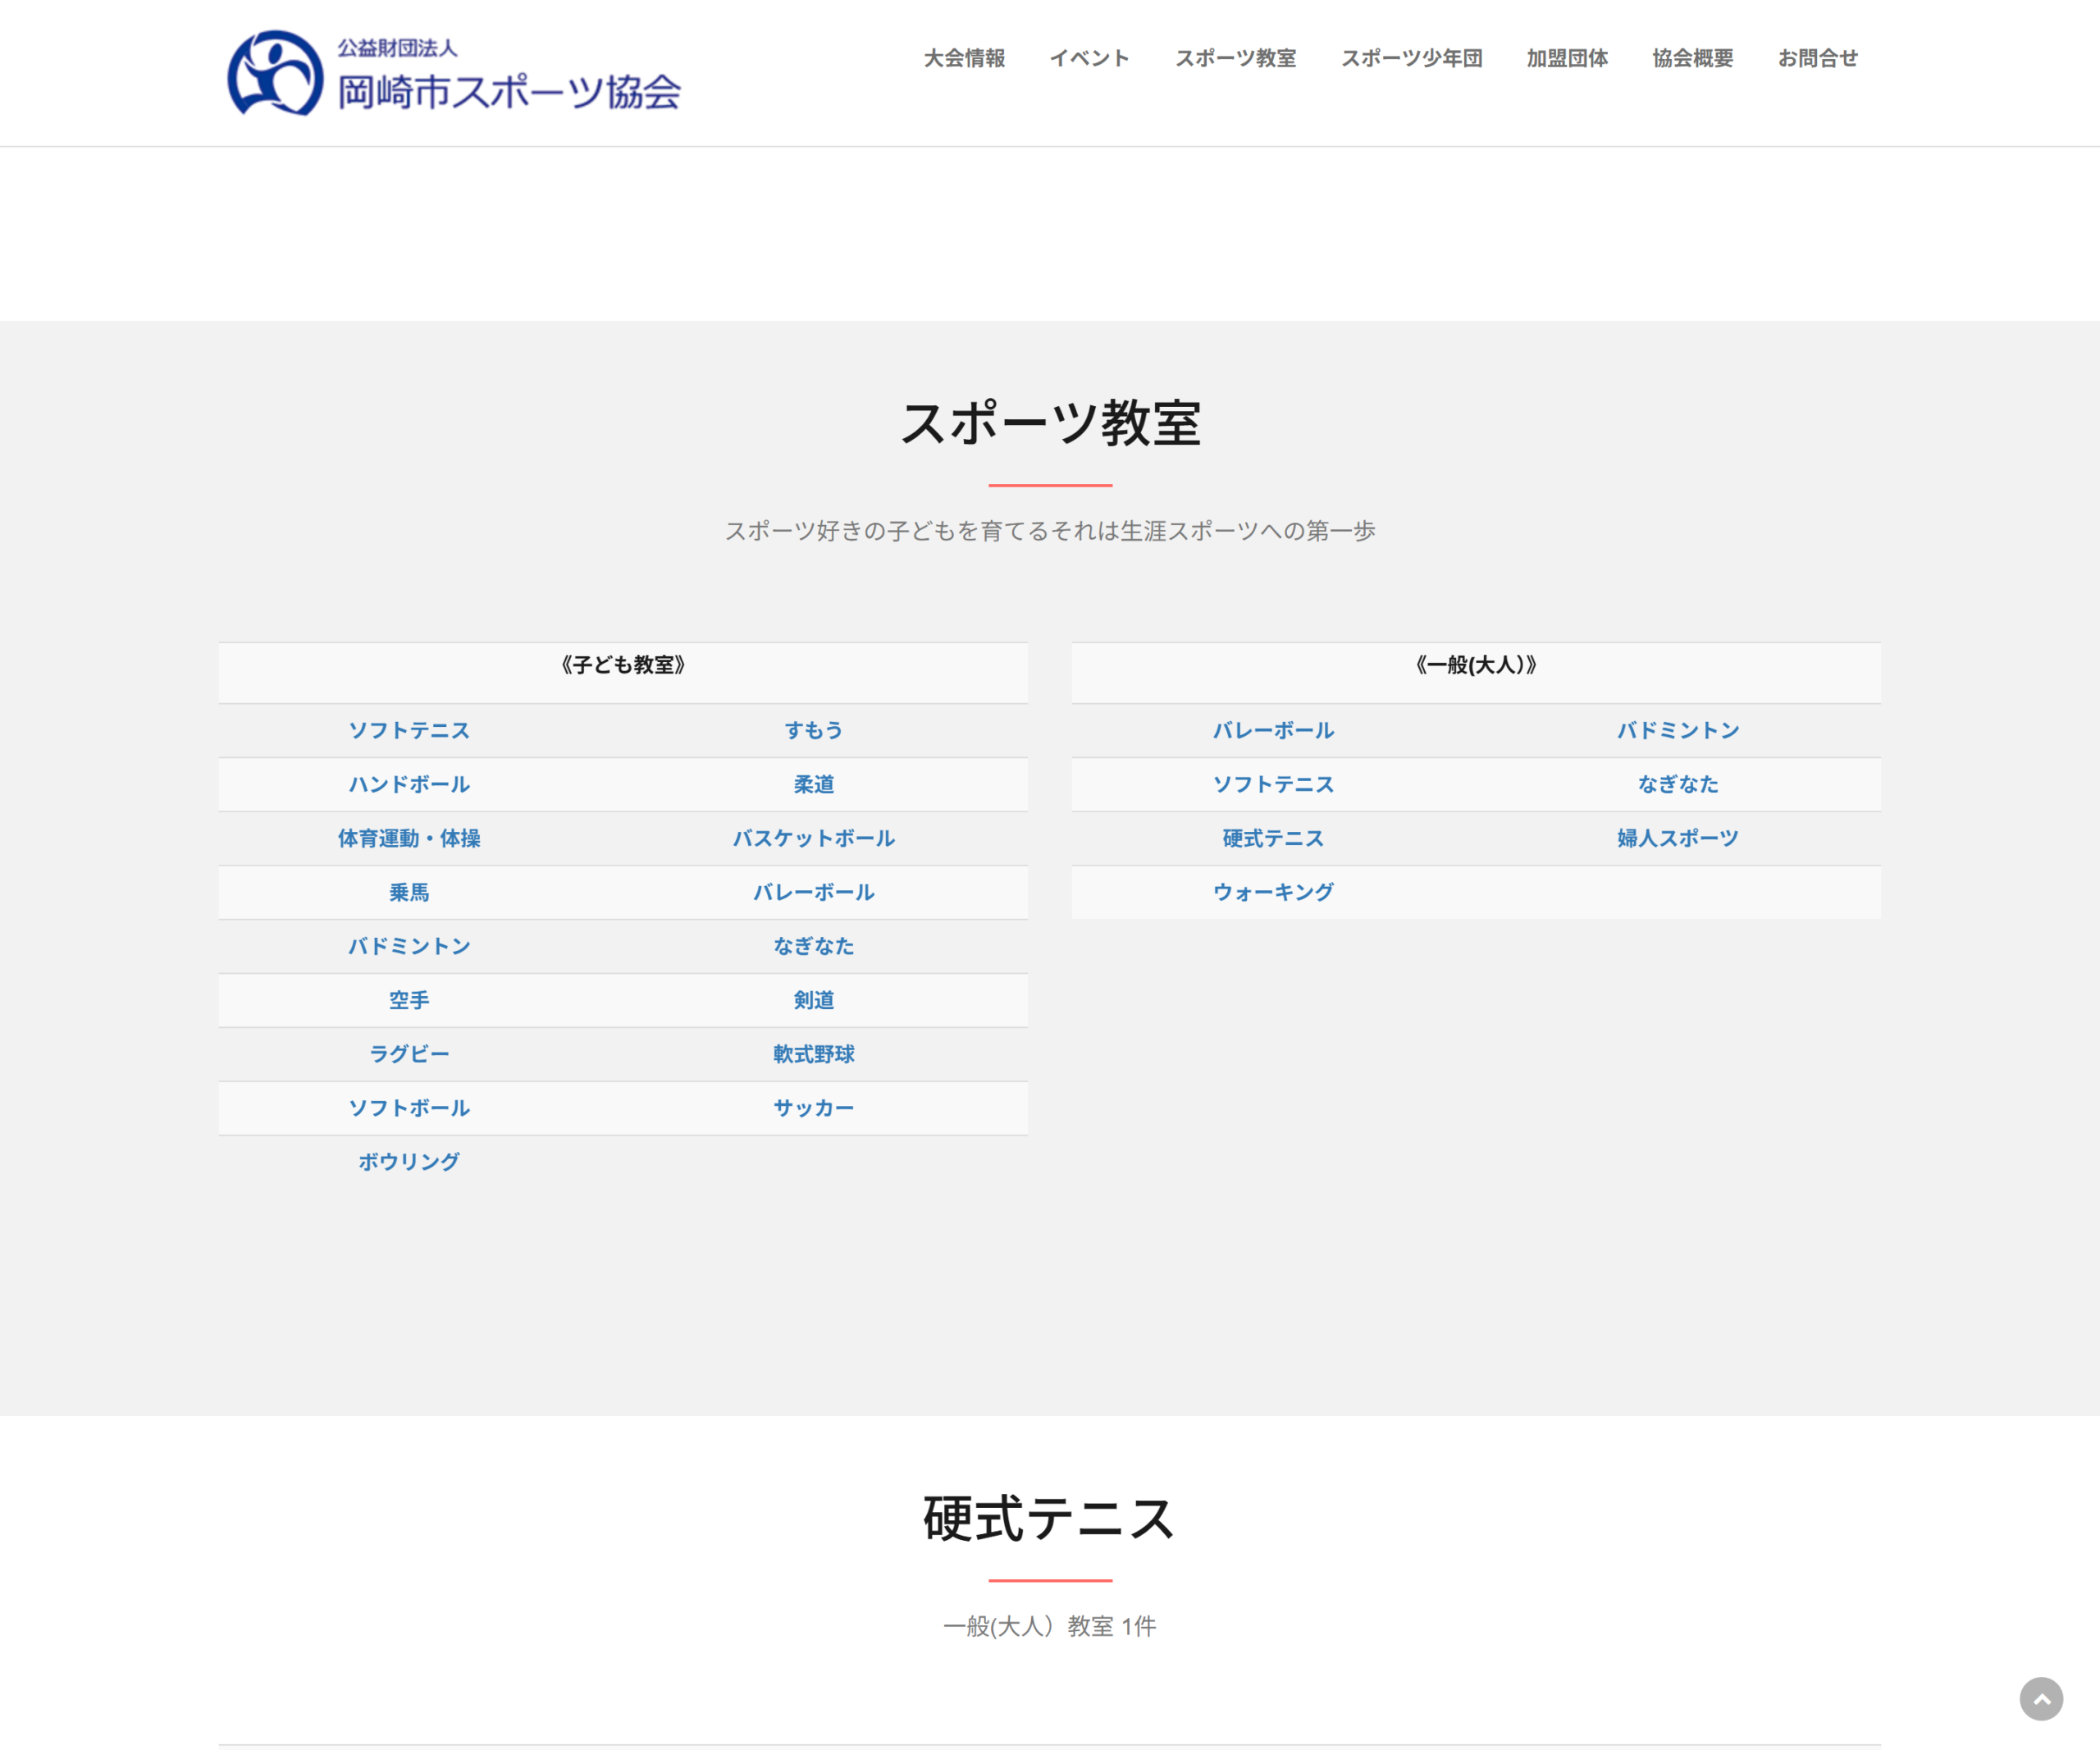Go to スポーツ教室 in navigation bar
2100x1750 pixels.
coord(1235,58)
